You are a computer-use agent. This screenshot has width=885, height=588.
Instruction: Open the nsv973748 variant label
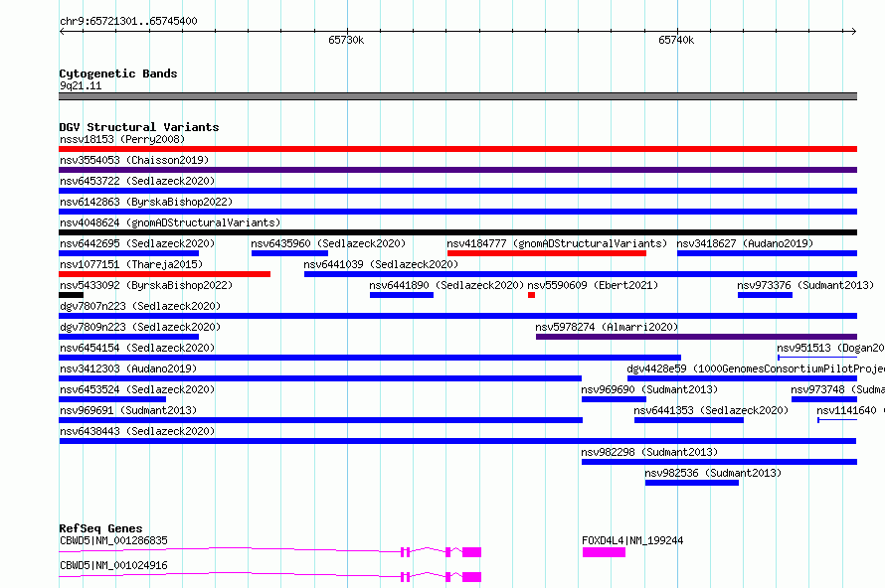[x=837, y=389]
